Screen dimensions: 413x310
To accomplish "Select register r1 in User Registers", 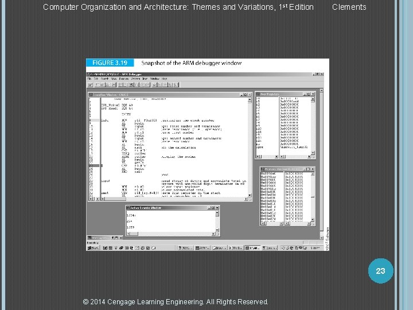I will point(258,102).
